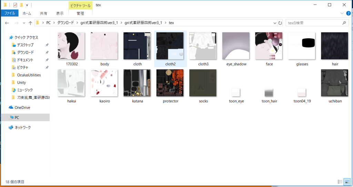Image resolution: width=353 pixels, height=187 pixels.
Task: Open the ホーム ribbon tab
Action: coord(27,13)
